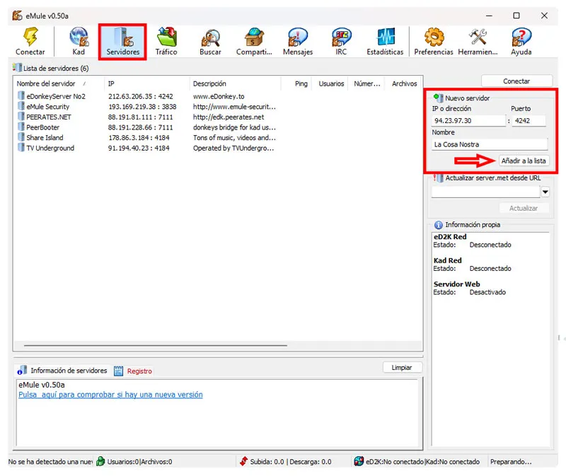Launch IRC chat with the IRC icon

(341, 40)
